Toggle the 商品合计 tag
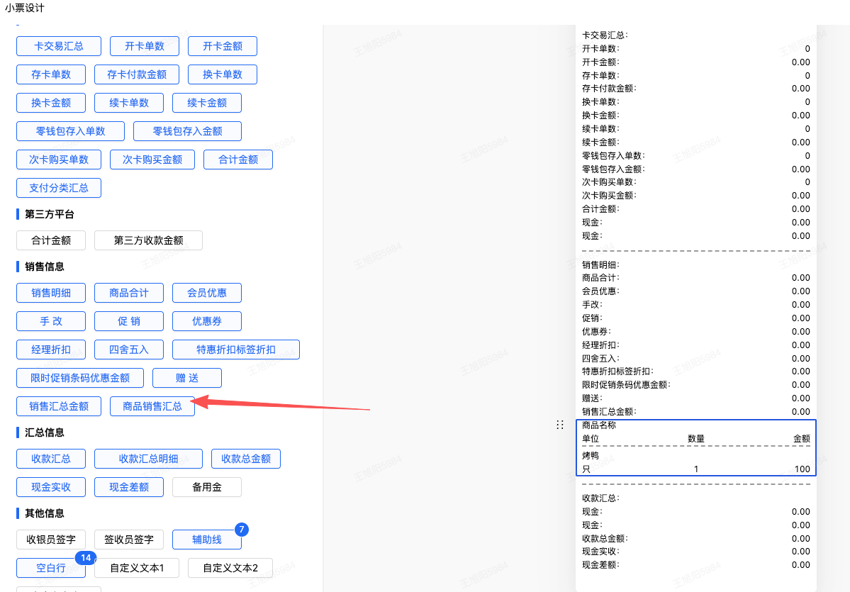The image size is (850, 592). pos(129,293)
